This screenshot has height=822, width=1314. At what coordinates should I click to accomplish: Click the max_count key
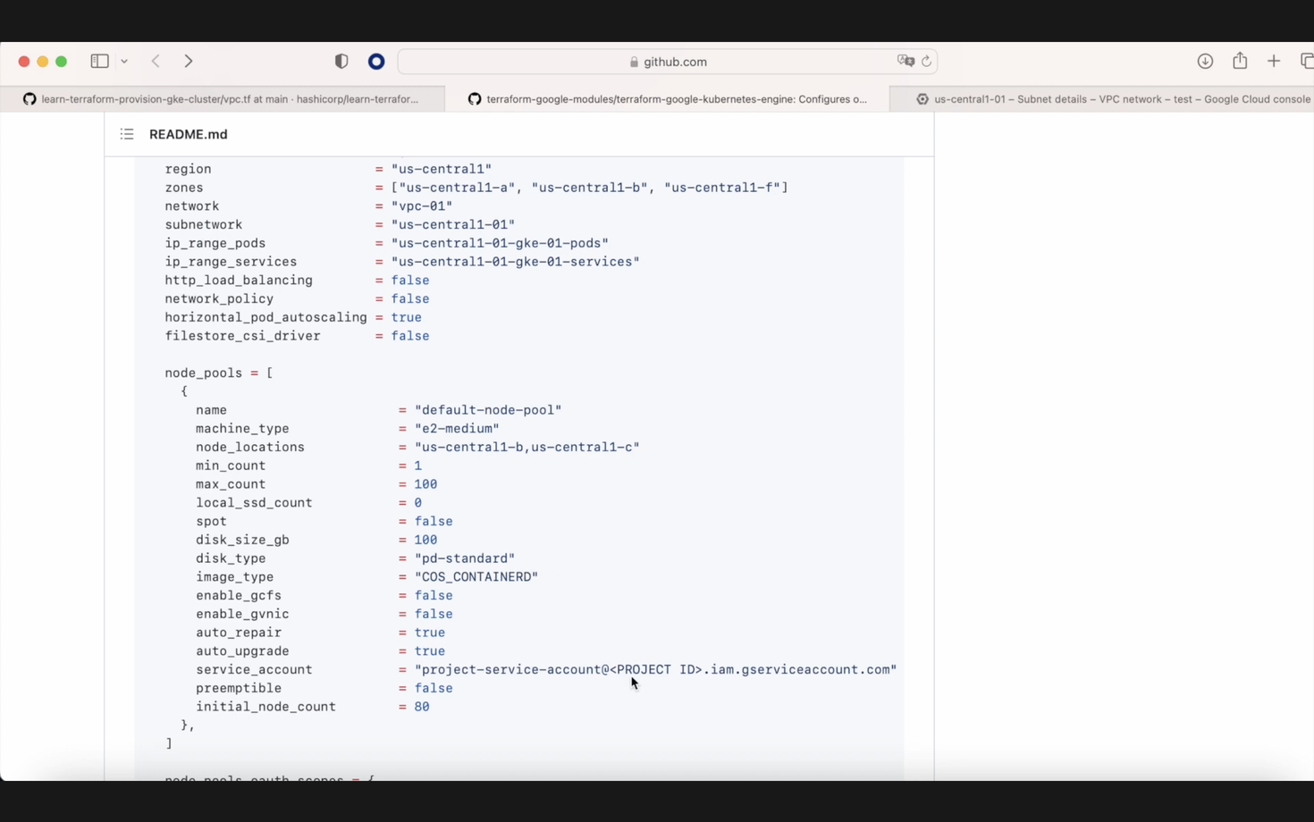[x=231, y=484]
